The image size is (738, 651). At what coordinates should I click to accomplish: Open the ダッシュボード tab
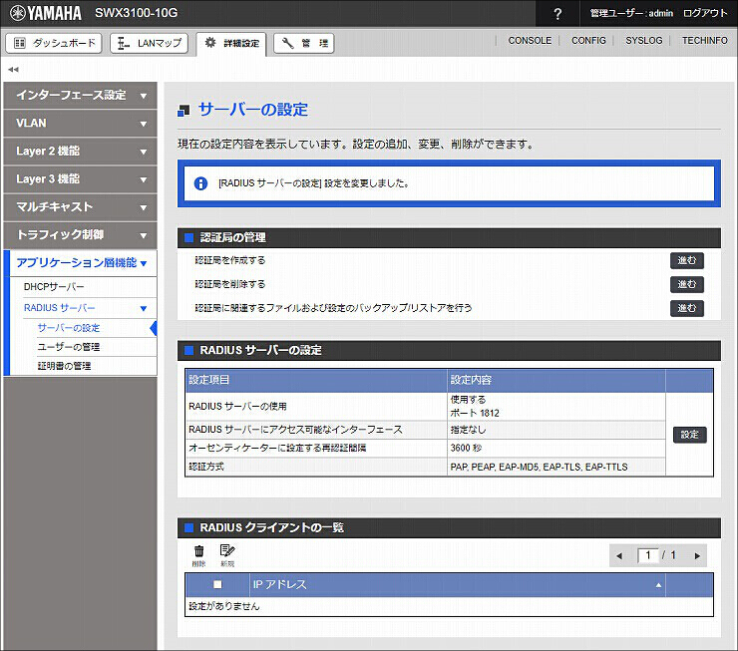click(54, 43)
